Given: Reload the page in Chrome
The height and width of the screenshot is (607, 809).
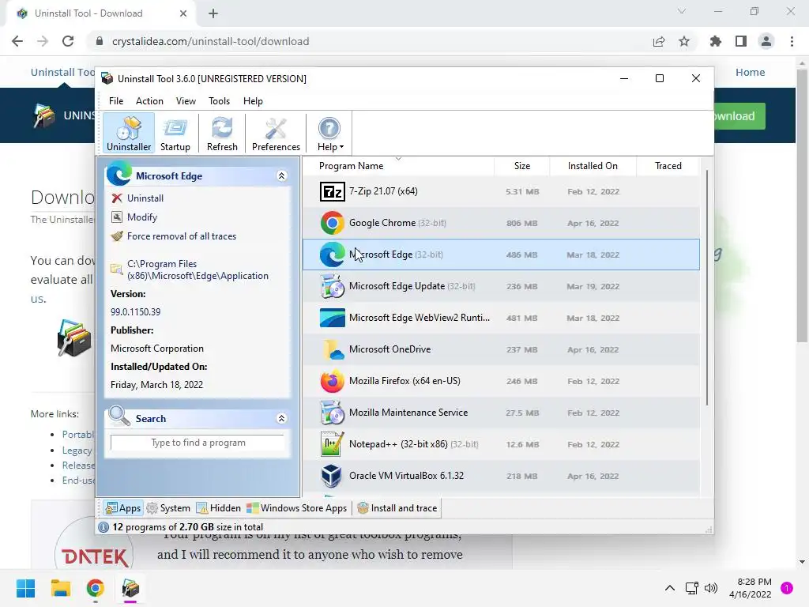Looking at the screenshot, I should (x=68, y=41).
